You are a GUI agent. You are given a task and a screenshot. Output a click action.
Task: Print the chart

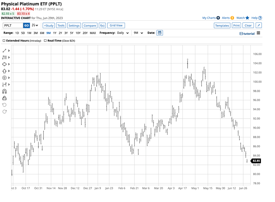click(236, 25)
